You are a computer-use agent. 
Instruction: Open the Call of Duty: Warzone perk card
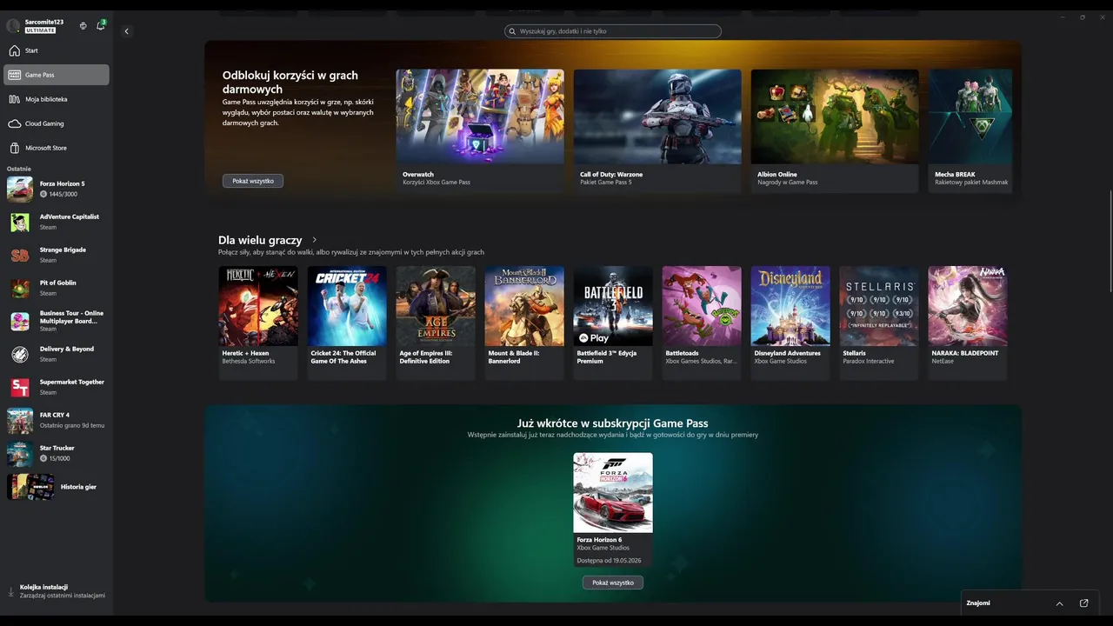(x=657, y=130)
